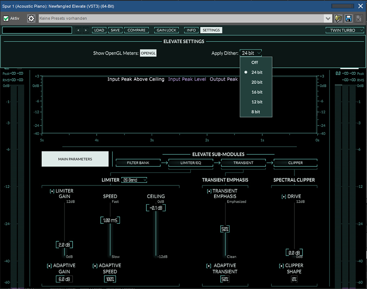Image resolution: width=367 pixels, height=289 pixels.
Task: Click the LOAD button
Action: coord(99,30)
